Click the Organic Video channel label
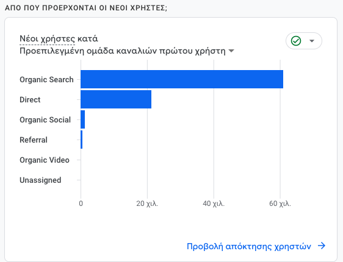 45,160
